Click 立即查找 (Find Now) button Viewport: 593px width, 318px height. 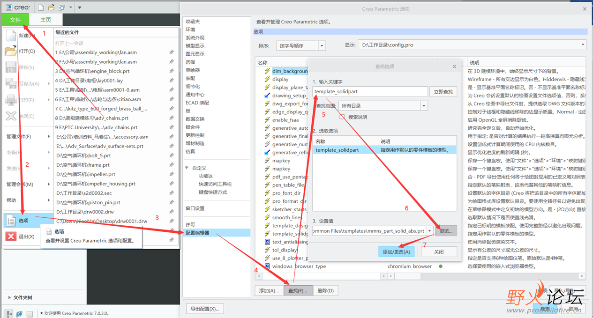443,91
